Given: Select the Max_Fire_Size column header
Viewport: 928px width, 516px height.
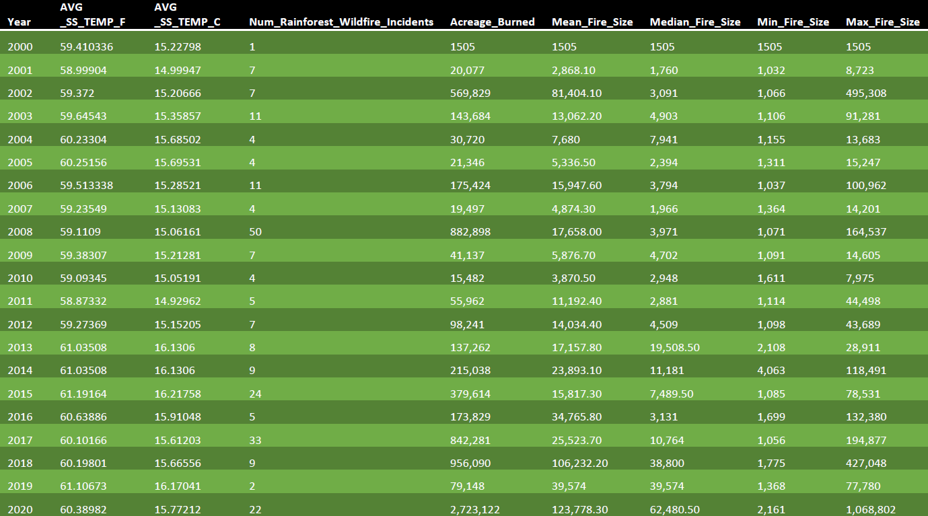Looking at the screenshot, I should coord(882,22).
